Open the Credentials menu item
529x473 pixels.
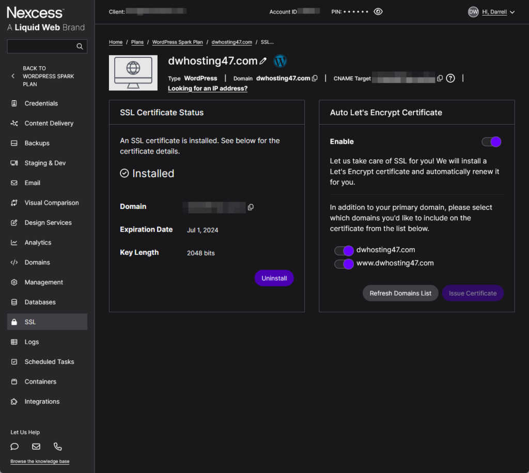click(47, 103)
